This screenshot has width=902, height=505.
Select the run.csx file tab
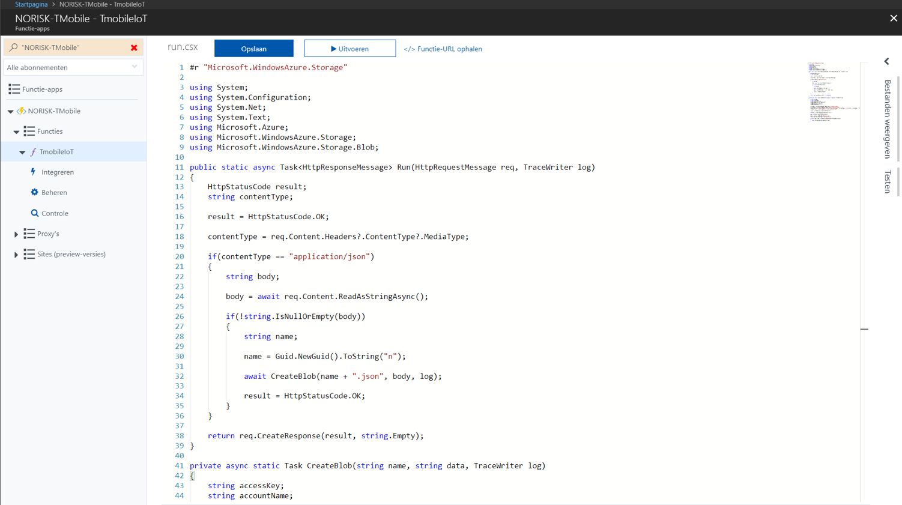tap(183, 47)
